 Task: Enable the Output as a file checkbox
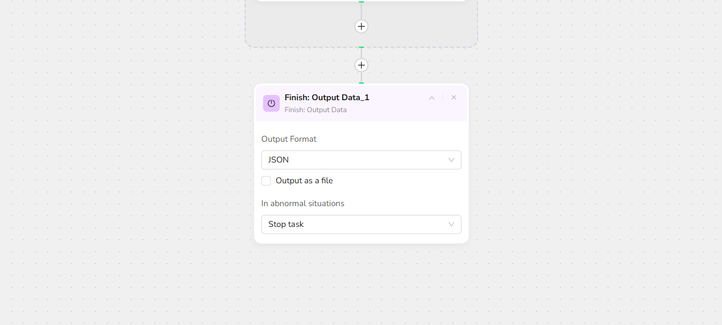(x=266, y=181)
